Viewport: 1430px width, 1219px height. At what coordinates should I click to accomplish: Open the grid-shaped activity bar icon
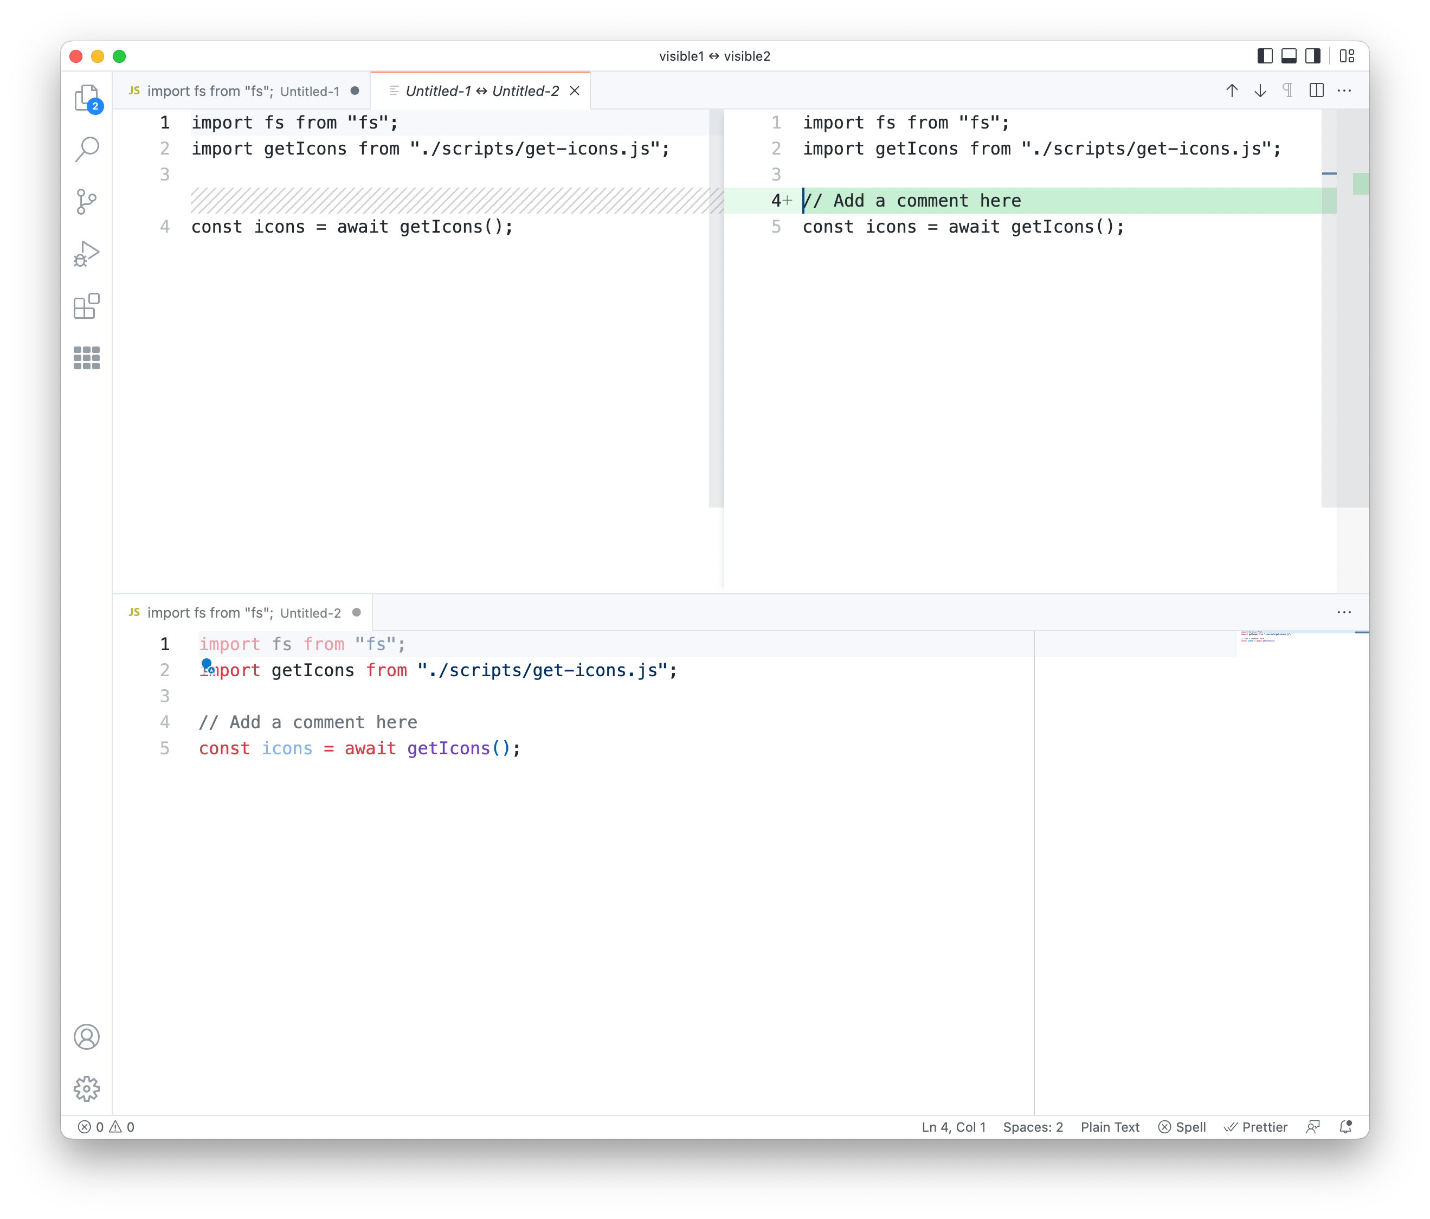pyautogui.click(x=87, y=357)
